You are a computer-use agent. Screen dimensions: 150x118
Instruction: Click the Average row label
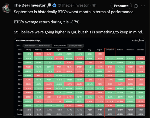[x=19, y=110]
